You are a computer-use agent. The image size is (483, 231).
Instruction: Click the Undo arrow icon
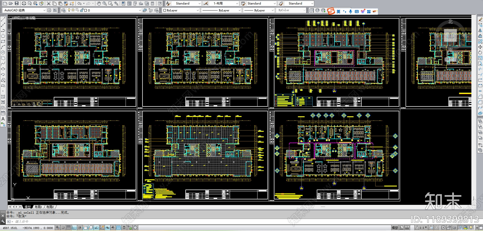(79, 3)
